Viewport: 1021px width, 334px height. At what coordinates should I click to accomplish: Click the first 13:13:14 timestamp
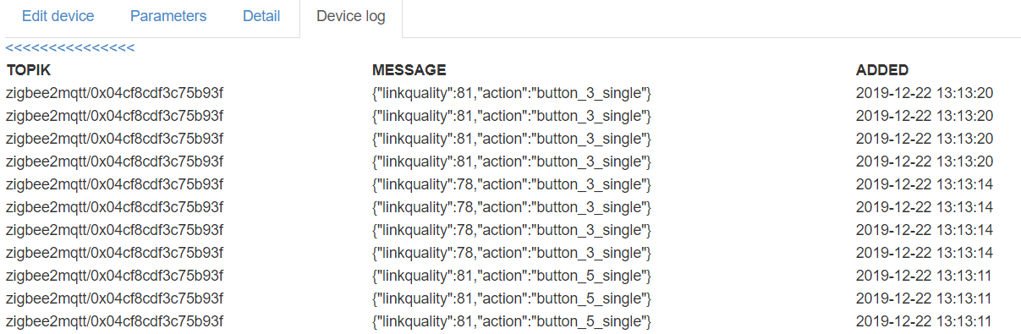click(925, 184)
